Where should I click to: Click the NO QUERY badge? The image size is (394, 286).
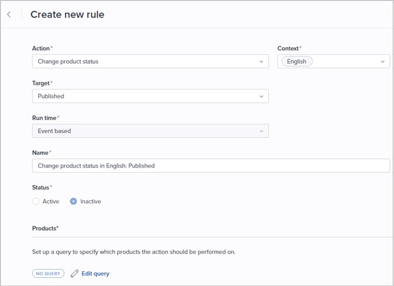pos(48,274)
